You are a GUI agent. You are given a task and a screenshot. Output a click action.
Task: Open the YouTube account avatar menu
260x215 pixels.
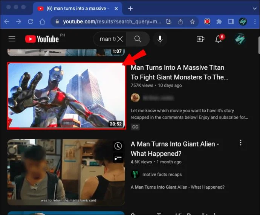pyautogui.click(x=240, y=39)
